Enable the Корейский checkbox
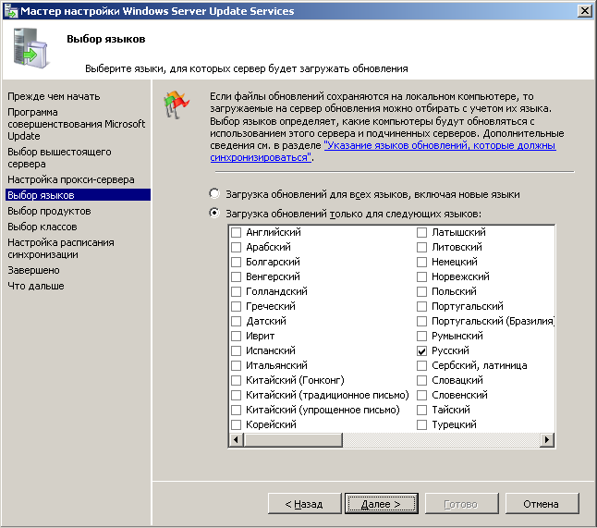597x528 pixels. tap(236, 424)
